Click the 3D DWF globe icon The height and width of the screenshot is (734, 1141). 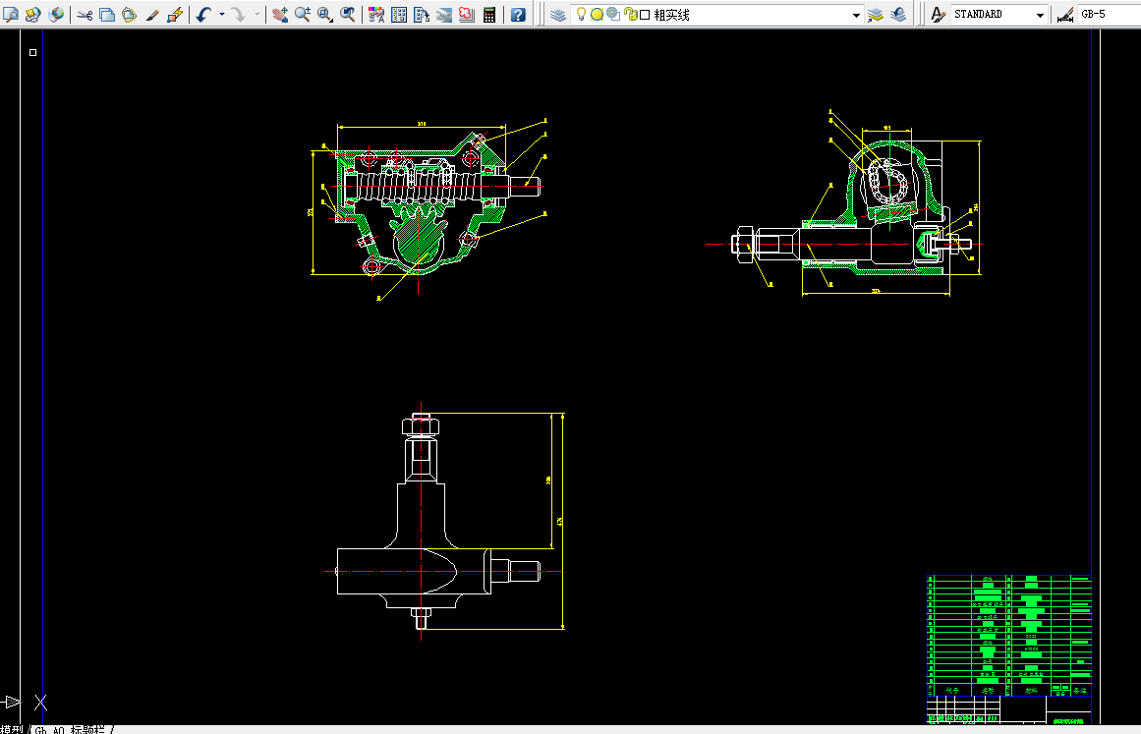(56, 15)
